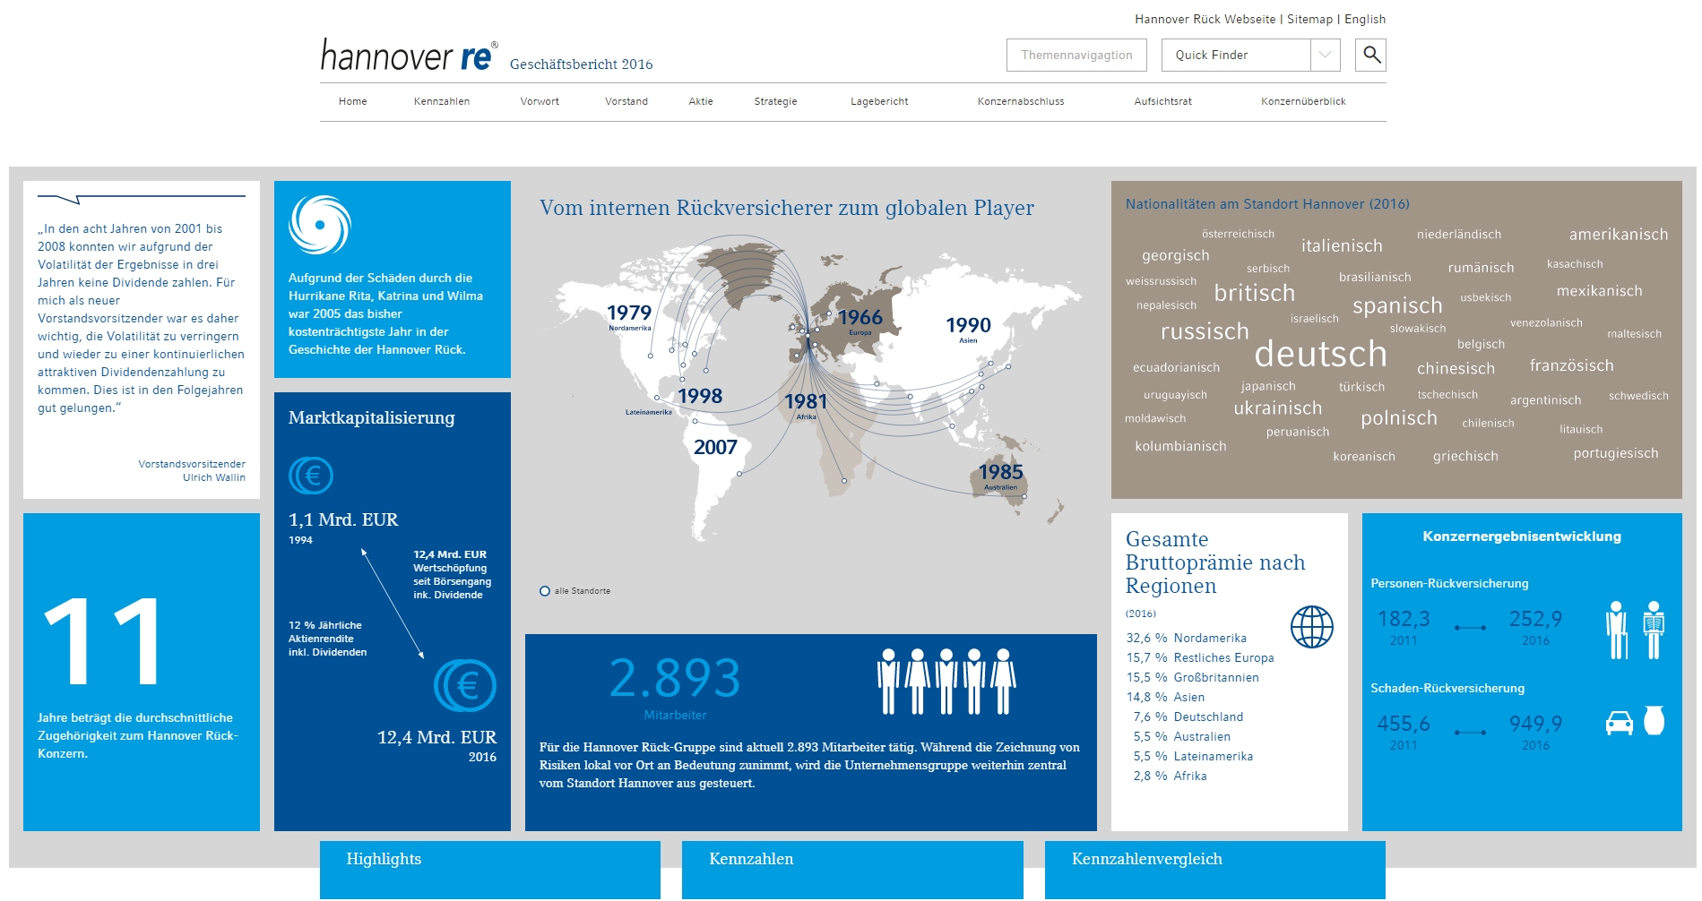Open the Kennzahlenvergleich tile
The image size is (1702, 901).
[x=1214, y=869]
